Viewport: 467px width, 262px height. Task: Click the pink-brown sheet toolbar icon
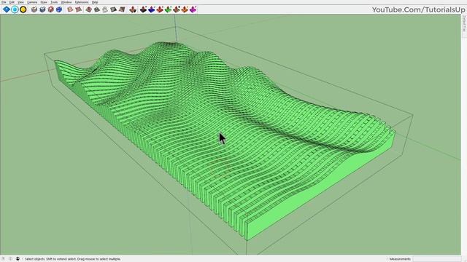point(78,9)
